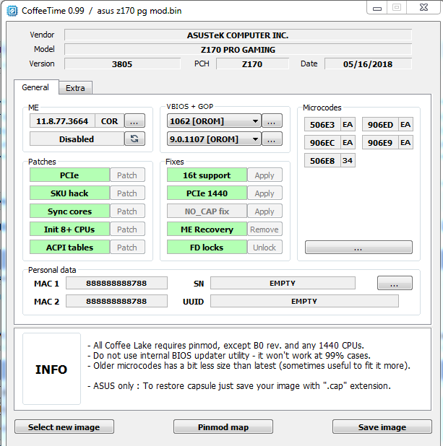Select microcode 506E8 entry
The width and height of the screenshot is (443, 446).
click(322, 161)
